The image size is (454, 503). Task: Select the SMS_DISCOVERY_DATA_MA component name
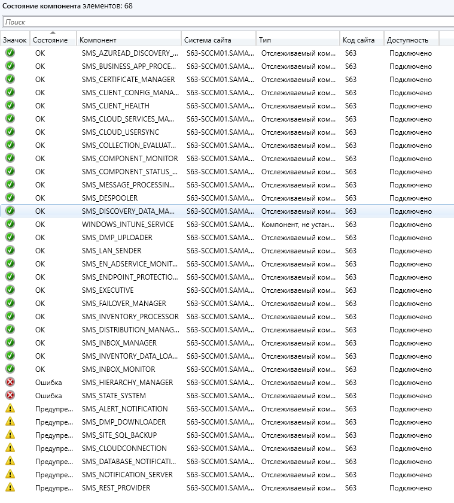coord(128,211)
